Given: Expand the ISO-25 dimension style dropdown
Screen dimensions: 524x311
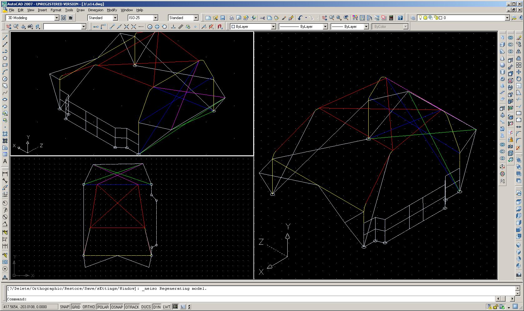Looking at the screenshot, I should click(143, 18).
